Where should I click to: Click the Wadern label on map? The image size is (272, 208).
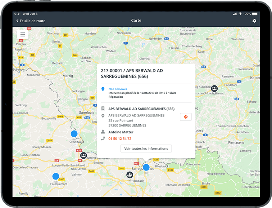(111, 51)
